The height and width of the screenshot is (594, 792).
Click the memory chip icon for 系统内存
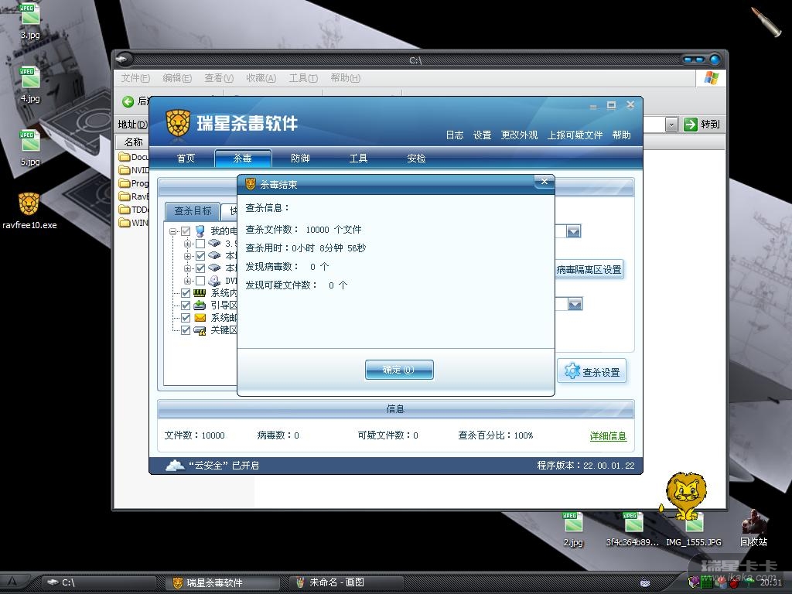point(200,293)
